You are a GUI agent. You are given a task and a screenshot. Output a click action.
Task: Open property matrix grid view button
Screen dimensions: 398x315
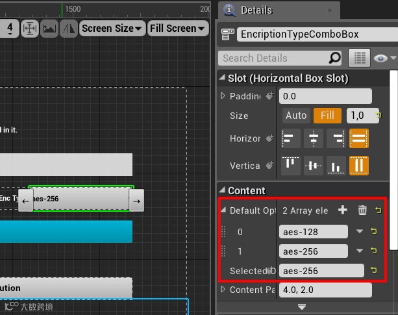click(359, 58)
